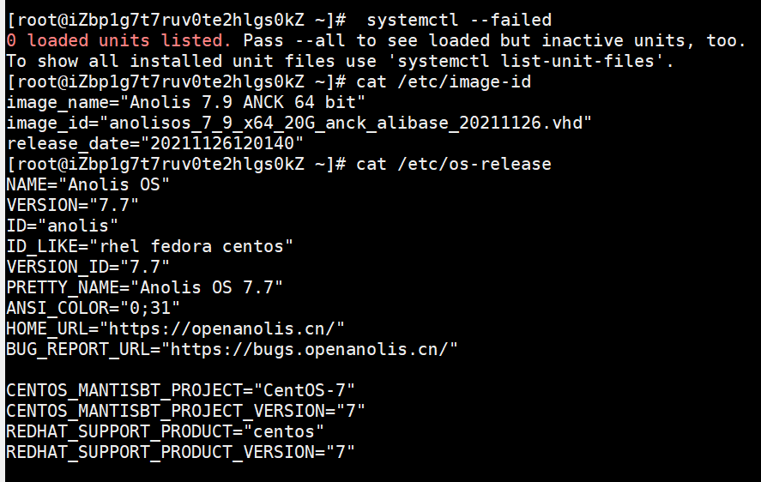Viewport: 761px width, 482px height.
Task: Click the red '0 loaded units listed.' message
Action: click(118, 40)
